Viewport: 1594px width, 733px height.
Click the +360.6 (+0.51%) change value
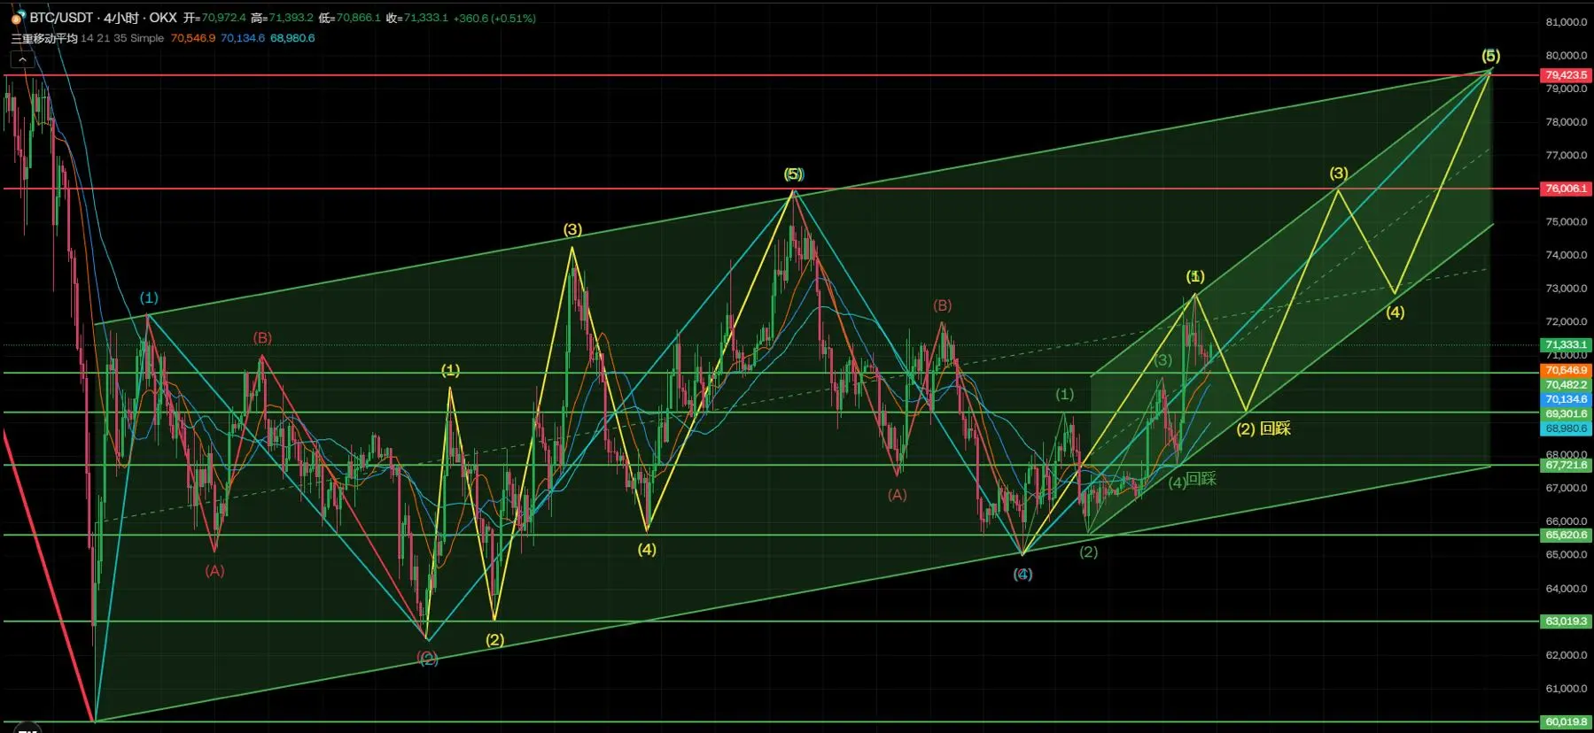coord(494,18)
